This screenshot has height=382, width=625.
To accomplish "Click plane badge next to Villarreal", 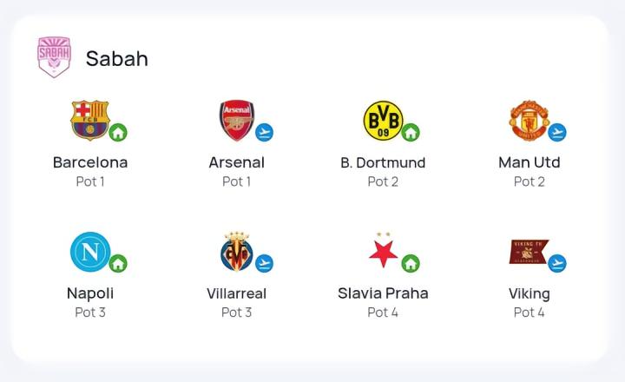I will coord(264,263).
